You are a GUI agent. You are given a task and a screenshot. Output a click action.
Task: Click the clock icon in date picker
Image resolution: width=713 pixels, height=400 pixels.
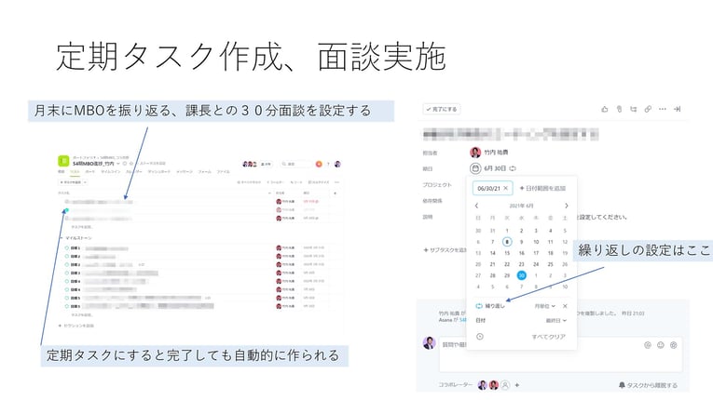[x=479, y=336]
